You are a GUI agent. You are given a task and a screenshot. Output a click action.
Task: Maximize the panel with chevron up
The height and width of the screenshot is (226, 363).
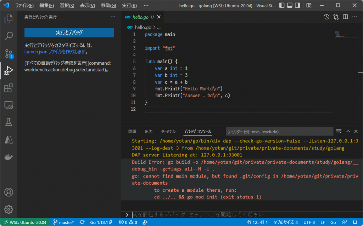pyautogui.click(x=348, y=131)
